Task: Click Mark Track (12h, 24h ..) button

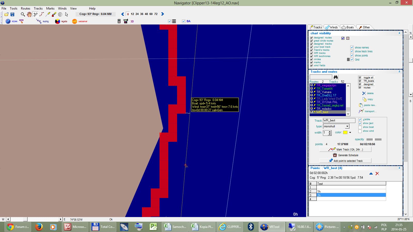Action: pyautogui.click(x=345, y=150)
